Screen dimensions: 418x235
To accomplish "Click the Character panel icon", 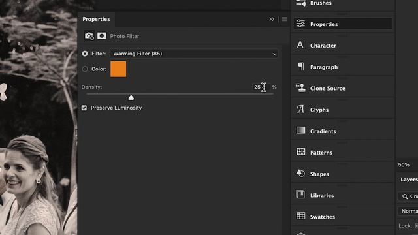I will point(300,45).
